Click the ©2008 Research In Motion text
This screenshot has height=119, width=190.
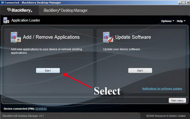[166, 116]
